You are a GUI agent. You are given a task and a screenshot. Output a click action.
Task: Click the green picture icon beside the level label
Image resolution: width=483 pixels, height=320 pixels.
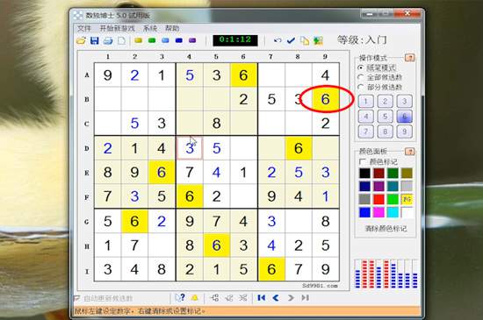tap(318, 40)
